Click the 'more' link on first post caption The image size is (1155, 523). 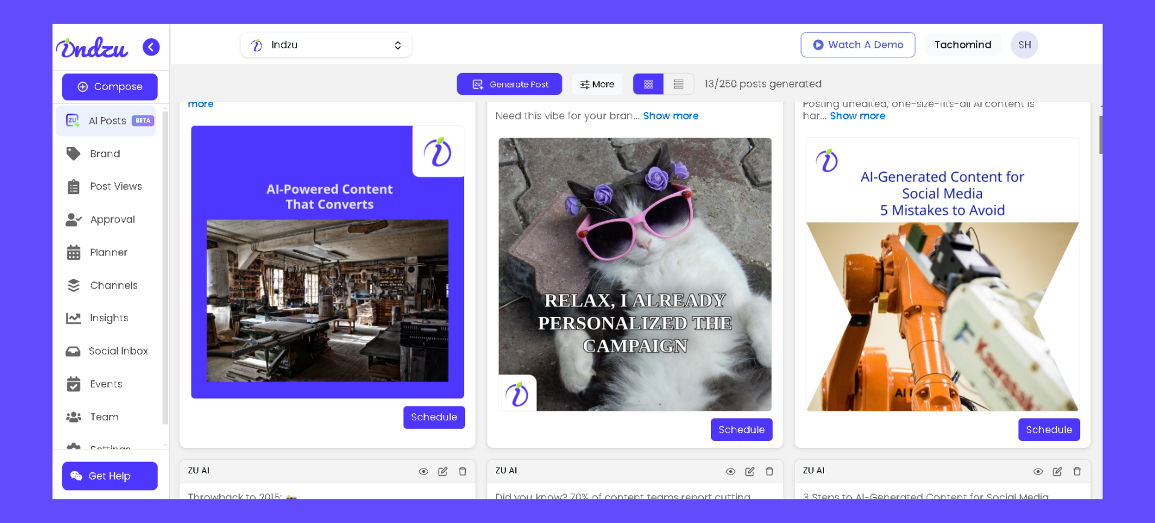201,104
